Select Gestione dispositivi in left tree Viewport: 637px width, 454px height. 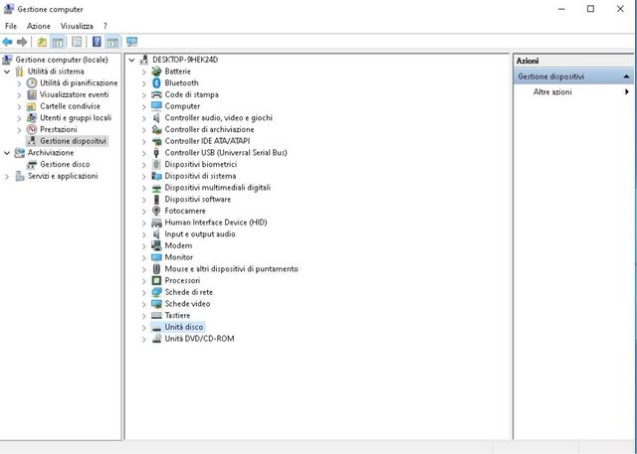click(73, 141)
